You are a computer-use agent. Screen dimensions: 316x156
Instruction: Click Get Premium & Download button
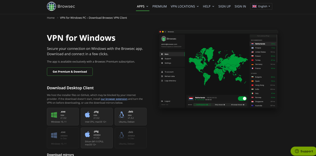(70, 72)
